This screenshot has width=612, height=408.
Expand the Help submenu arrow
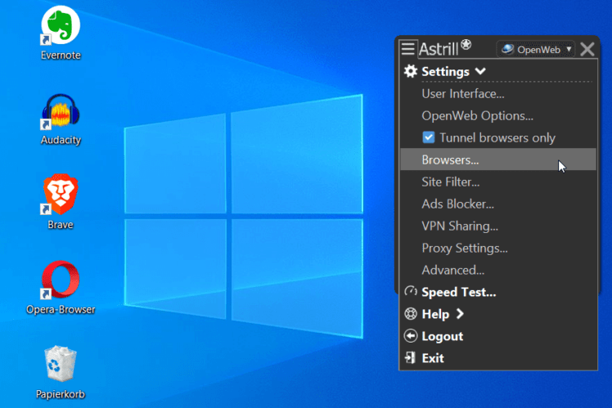[x=460, y=314]
